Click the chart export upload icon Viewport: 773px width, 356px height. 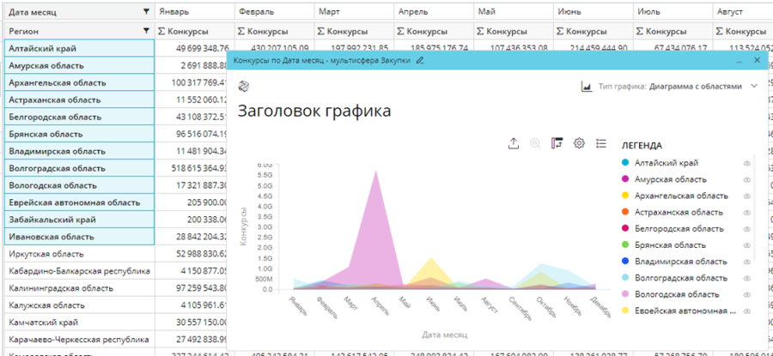pos(514,143)
